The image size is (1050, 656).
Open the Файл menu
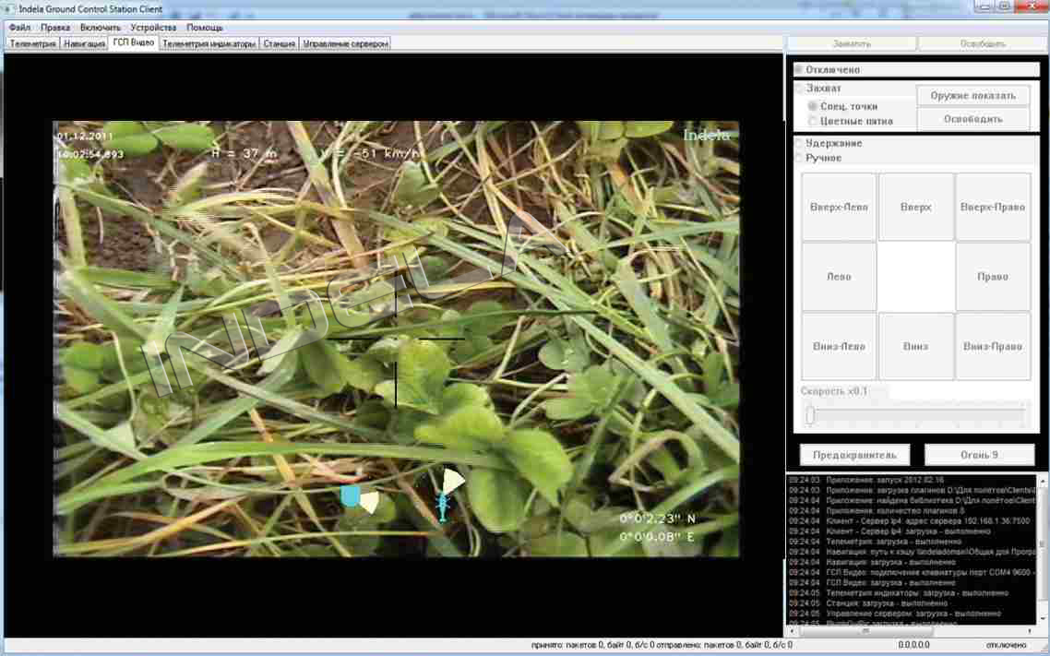[x=19, y=28]
